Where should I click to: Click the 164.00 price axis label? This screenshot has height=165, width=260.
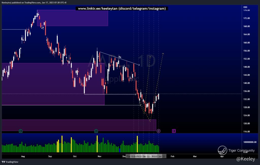[x=247, y=35]
